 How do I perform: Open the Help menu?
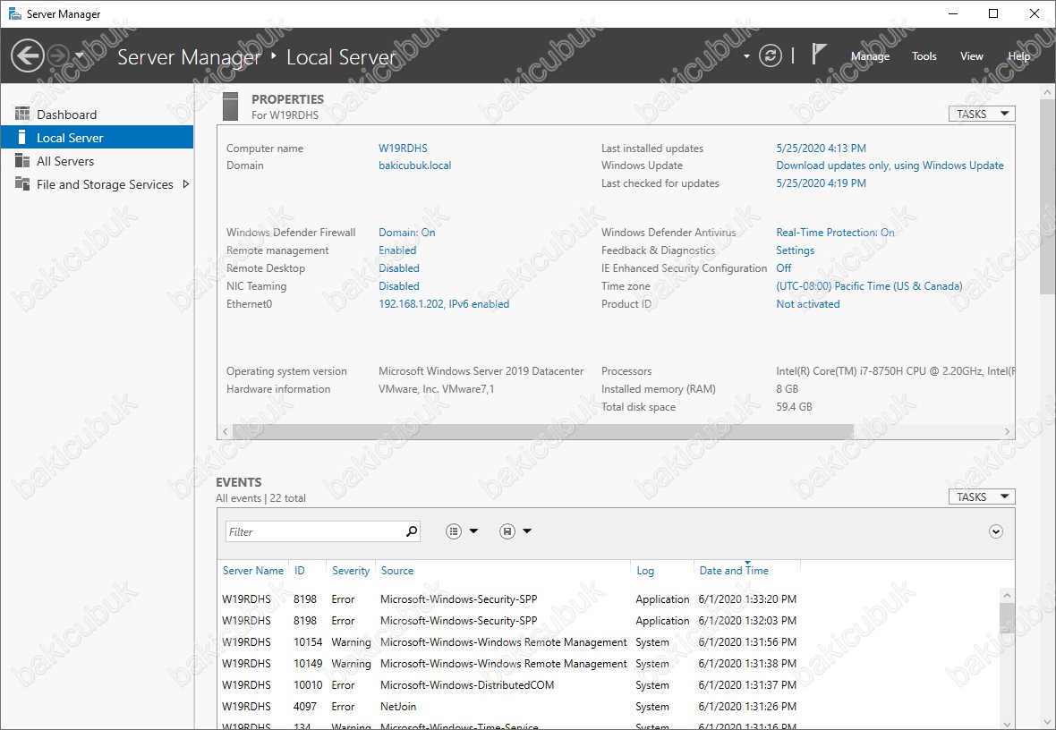point(1018,55)
